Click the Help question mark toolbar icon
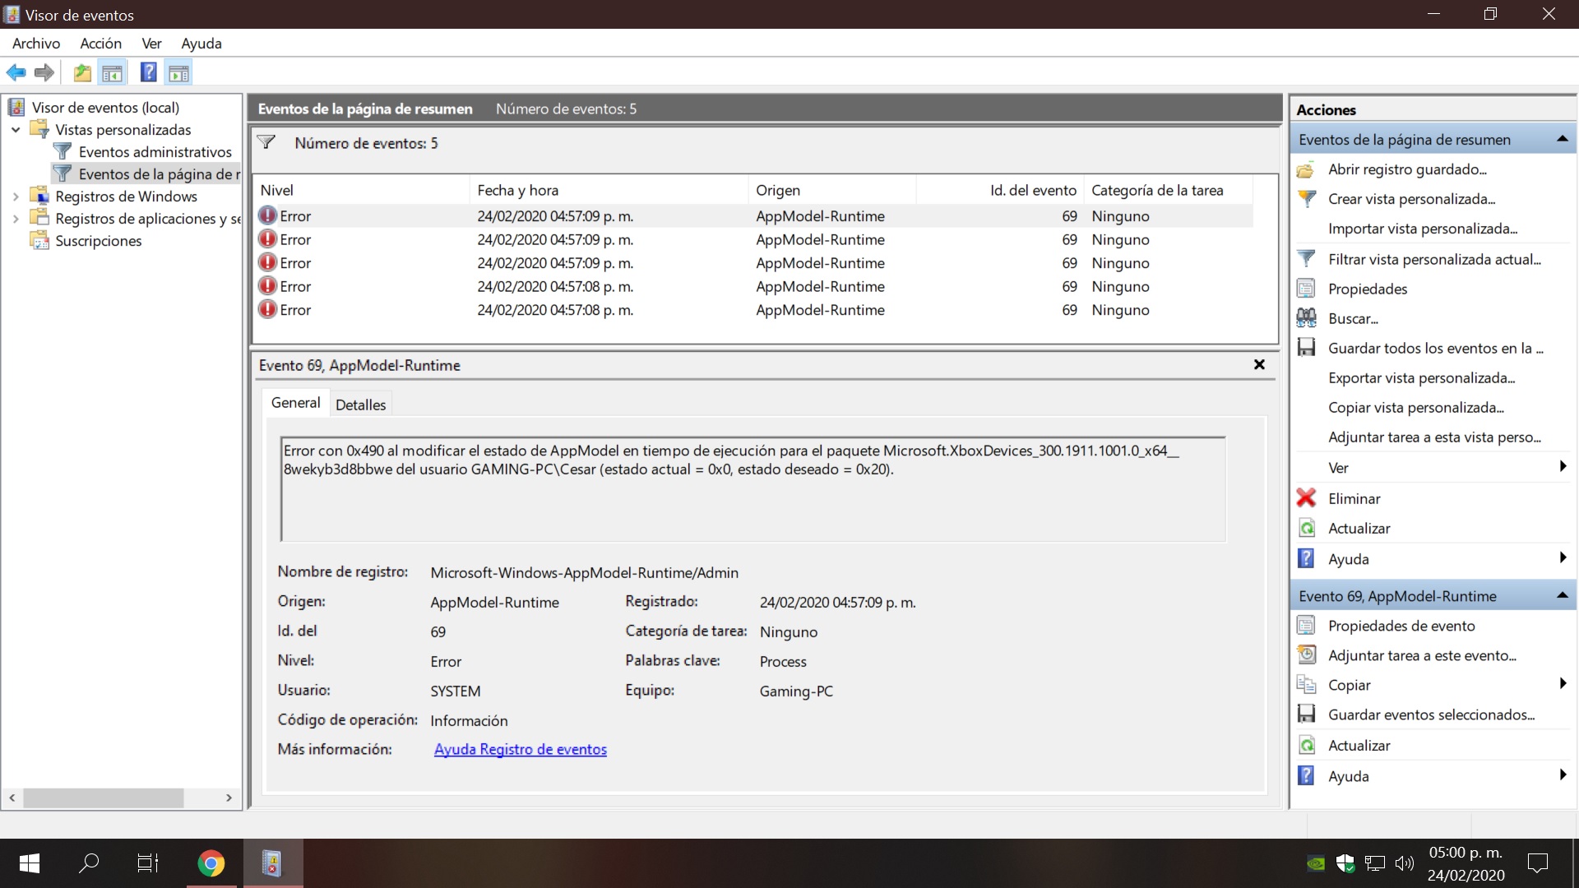The width and height of the screenshot is (1579, 888). (148, 72)
